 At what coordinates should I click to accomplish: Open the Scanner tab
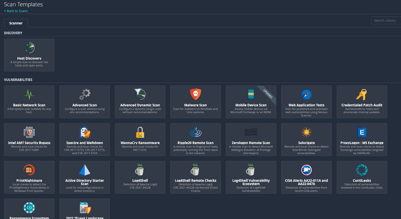[x=16, y=23]
